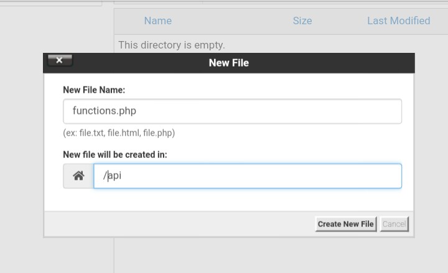Place cursor after functions.php text
448x273 pixels.
pyautogui.click(x=137, y=111)
